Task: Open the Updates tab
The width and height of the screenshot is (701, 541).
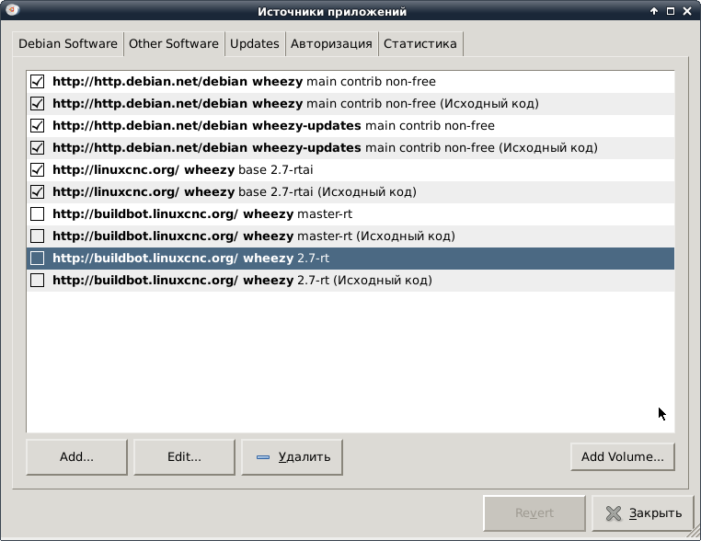Action: pyautogui.click(x=255, y=44)
